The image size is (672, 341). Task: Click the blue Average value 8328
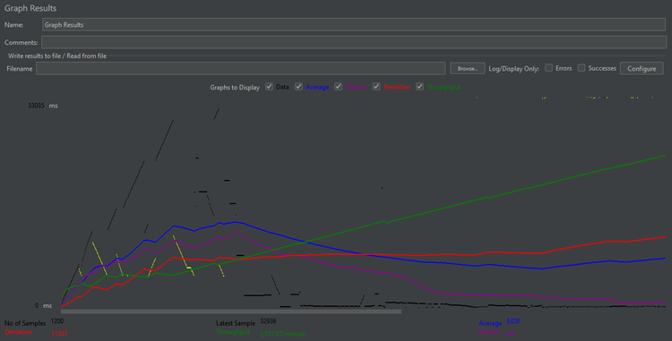(513, 321)
